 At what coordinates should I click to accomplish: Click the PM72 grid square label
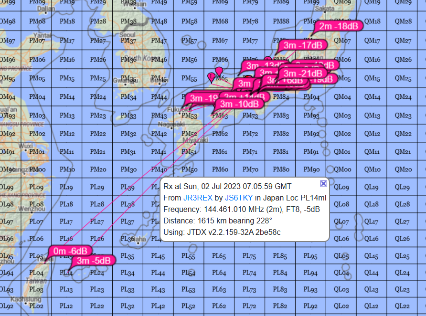click(250, 134)
